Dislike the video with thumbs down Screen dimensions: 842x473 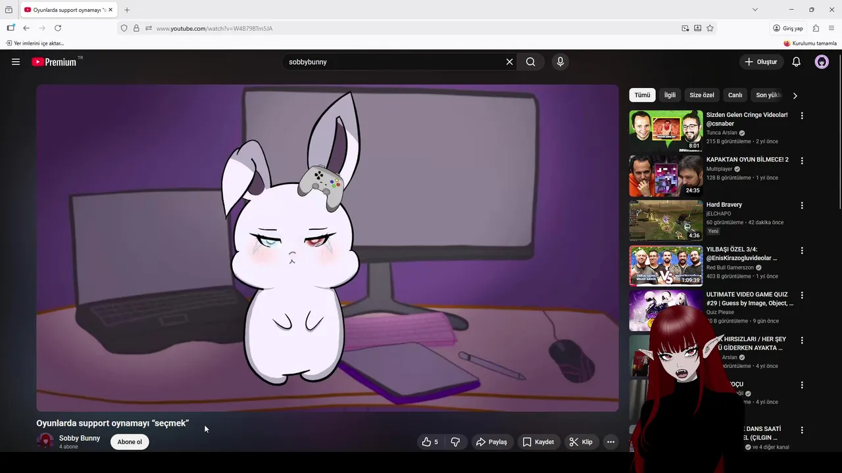coord(455,442)
